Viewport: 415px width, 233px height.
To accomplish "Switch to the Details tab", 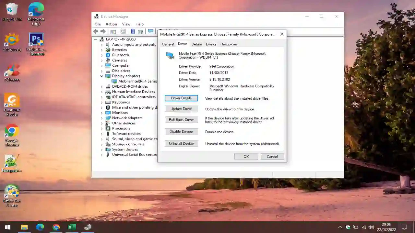I will (x=196, y=44).
